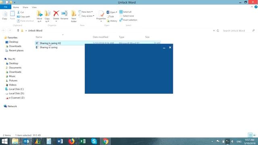Open Local Disk (C:)
Viewport: 258px width, 145px height.
pyautogui.click(x=16, y=89)
